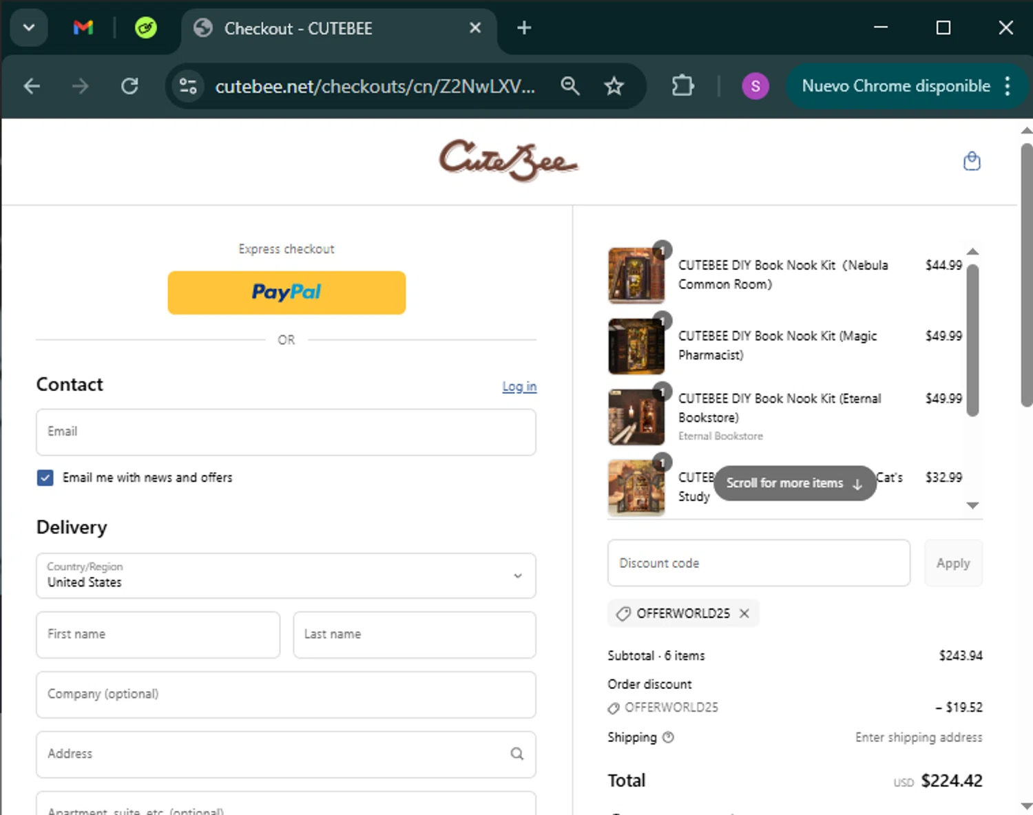This screenshot has width=1033, height=815.
Task: Focus the Address field
Action: (x=286, y=754)
